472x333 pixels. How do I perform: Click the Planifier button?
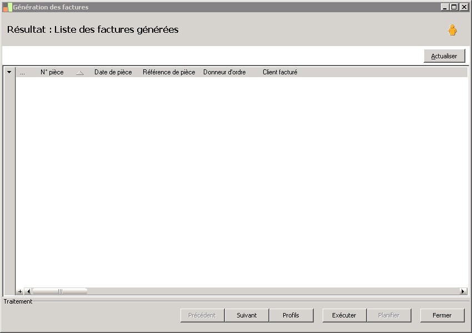389,315
